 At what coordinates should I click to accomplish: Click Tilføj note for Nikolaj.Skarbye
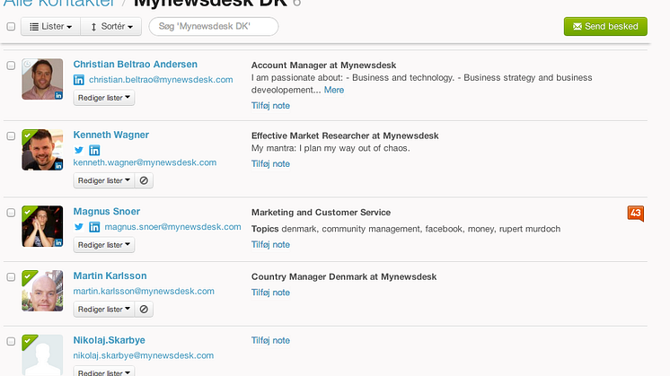pyautogui.click(x=270, y=340)
